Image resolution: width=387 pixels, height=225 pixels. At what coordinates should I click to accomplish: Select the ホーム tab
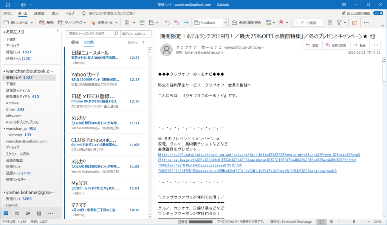pos(22,13)
